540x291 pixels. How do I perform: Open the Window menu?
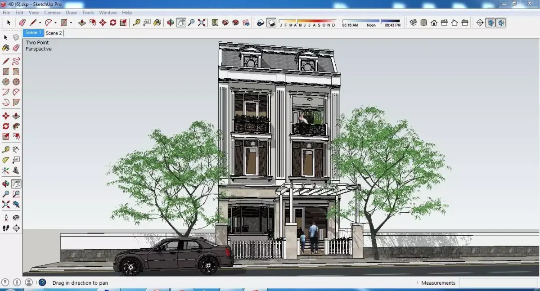pos(108,13)
